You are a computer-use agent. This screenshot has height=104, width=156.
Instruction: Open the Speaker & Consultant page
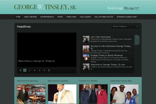[127, 17]
